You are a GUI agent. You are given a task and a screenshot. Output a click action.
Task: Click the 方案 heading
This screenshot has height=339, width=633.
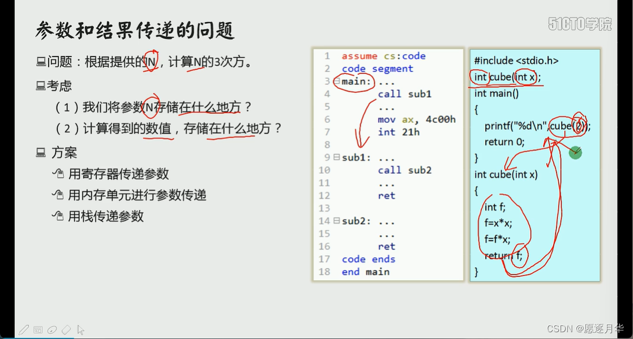coord(57,153)
